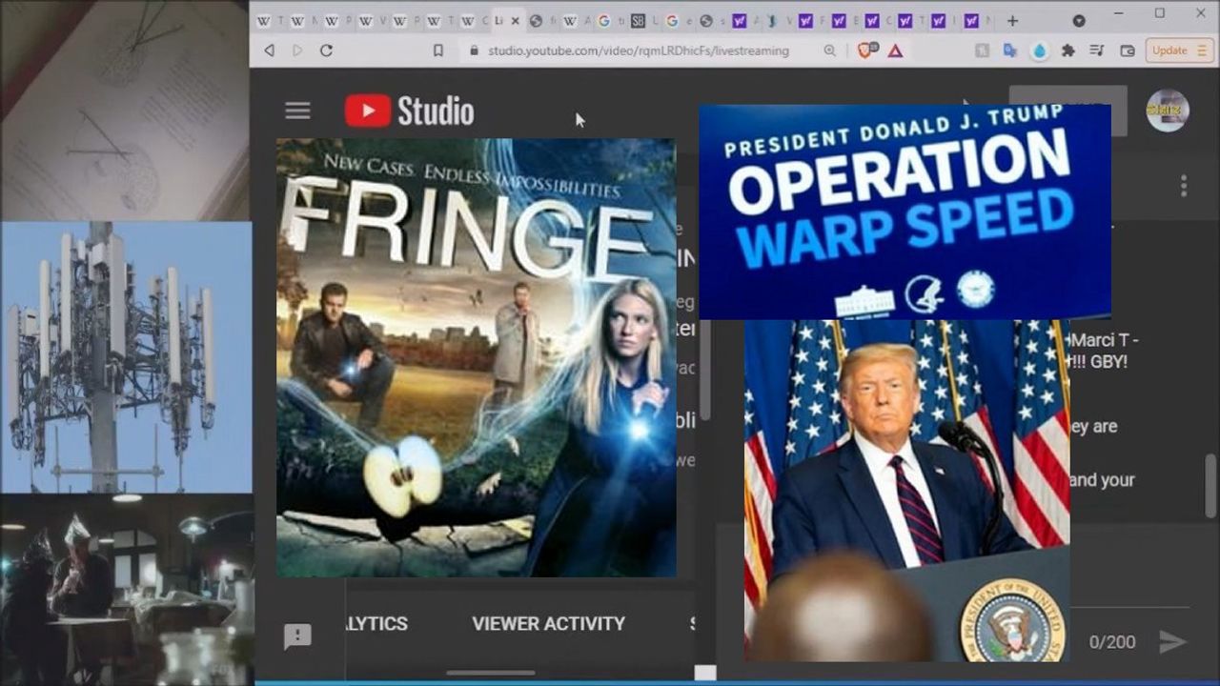The width and height of the screenshot is (1220, 686).
Task: Click the send feedback icon
Action: click(x=297, y=636)
